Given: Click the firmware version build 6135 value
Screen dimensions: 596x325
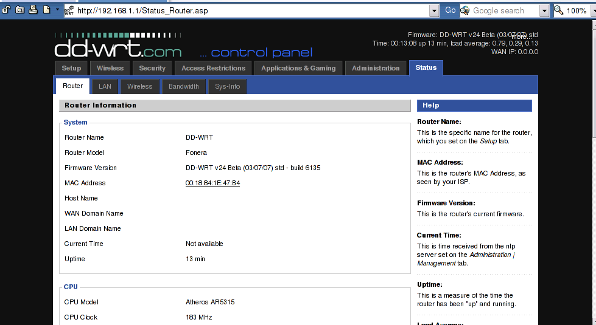Looking at the screenshot, I should (x=253, y=168).
